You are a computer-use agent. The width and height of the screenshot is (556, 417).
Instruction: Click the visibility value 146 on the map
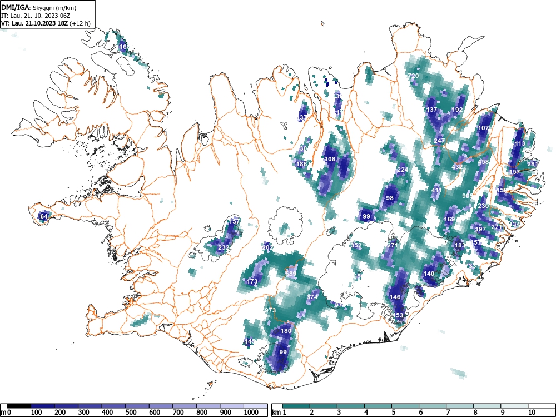(395, 297)
